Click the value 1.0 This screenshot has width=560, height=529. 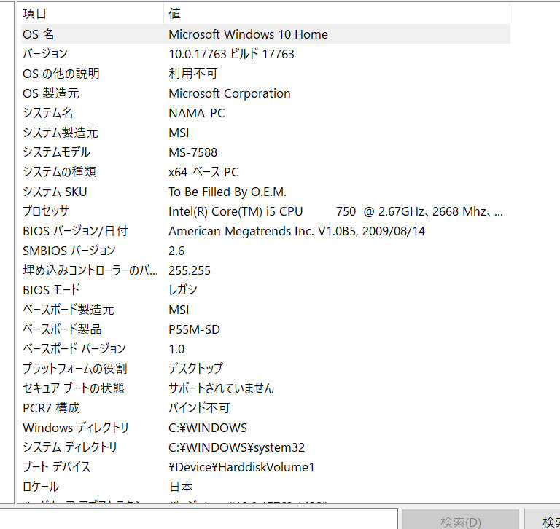coord(176,349)
